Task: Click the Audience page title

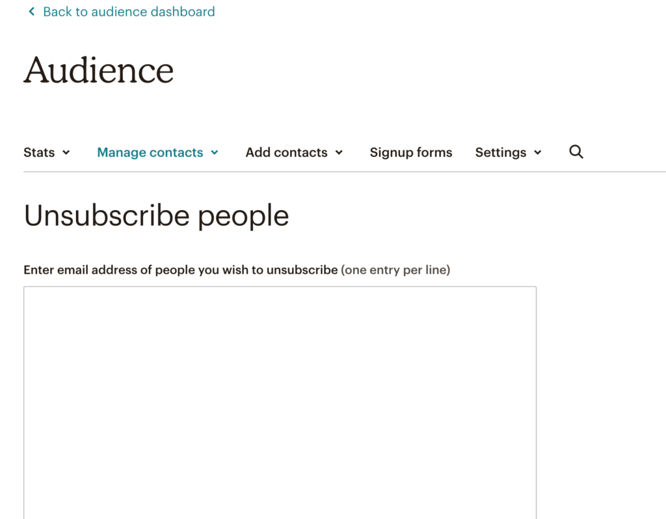Action: 99,70
